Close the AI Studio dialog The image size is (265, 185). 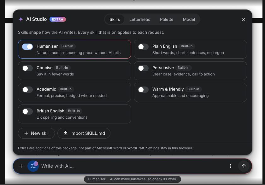pos(243,19)
